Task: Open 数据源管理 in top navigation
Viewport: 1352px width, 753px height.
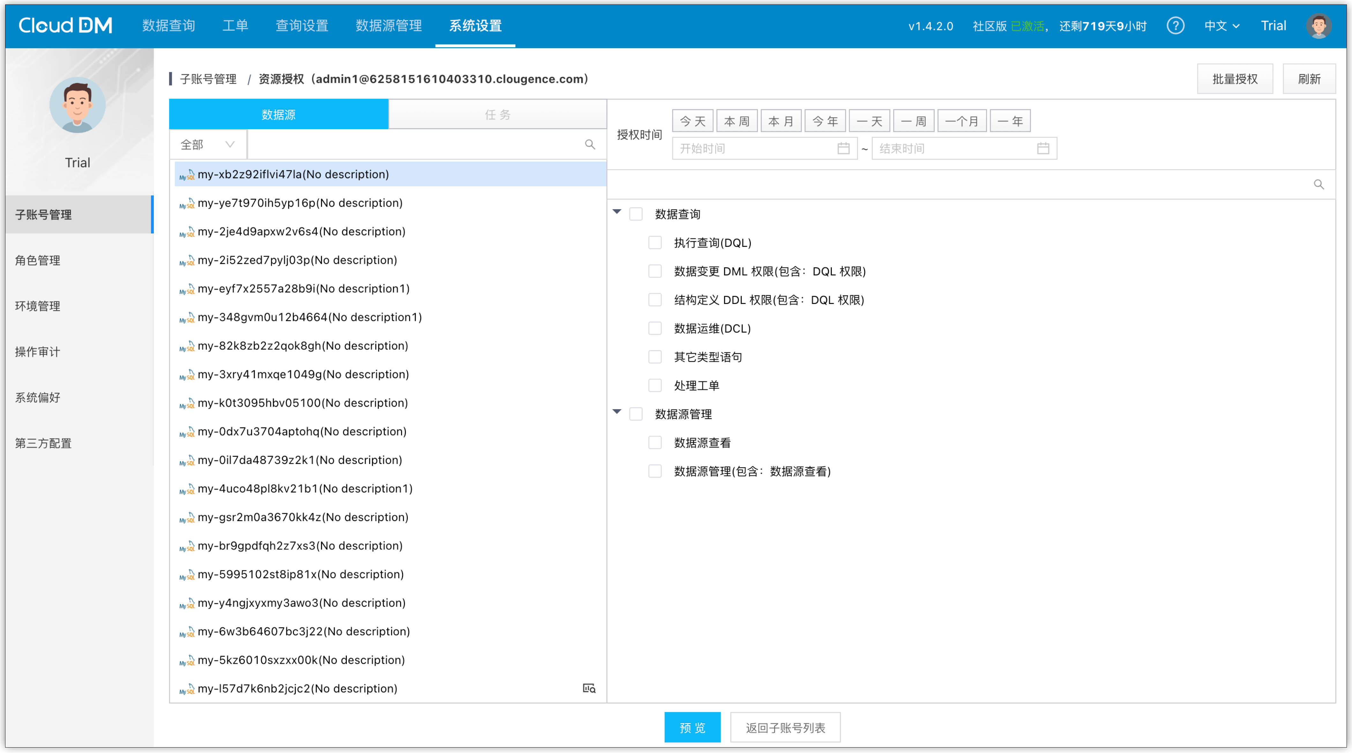Action: (x=388, y=26)
